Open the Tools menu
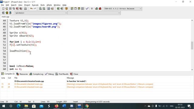194x109 pixels. [42, 5]
